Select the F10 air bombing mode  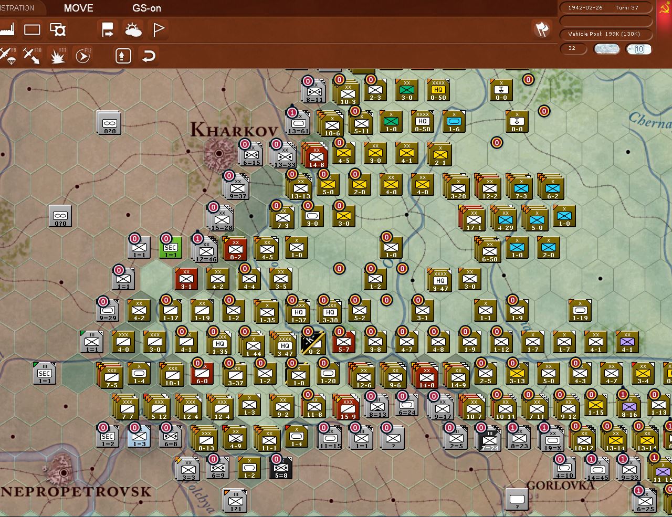[32, 55]
